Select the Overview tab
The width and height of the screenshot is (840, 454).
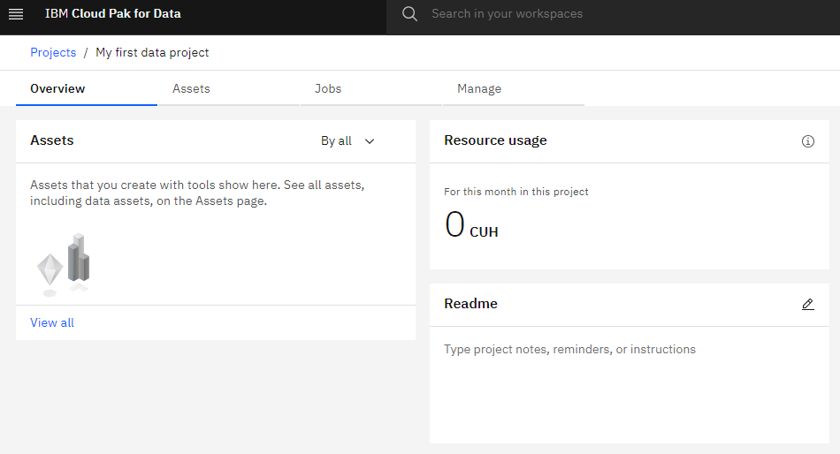[x=58, y=89]
